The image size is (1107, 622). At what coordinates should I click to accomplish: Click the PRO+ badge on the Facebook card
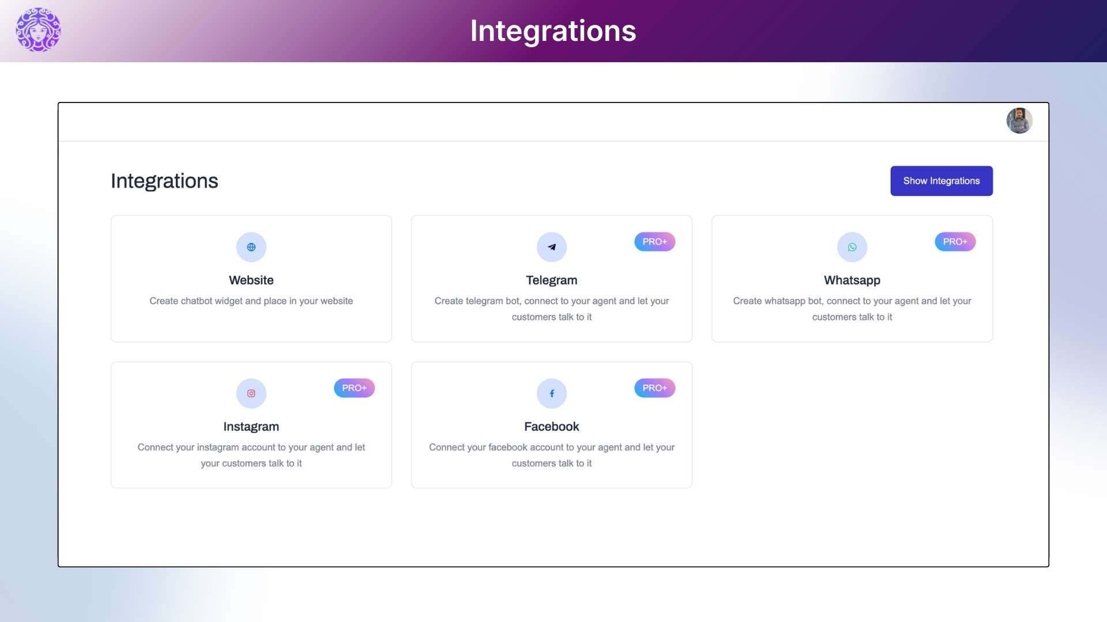tap(655, 388)
